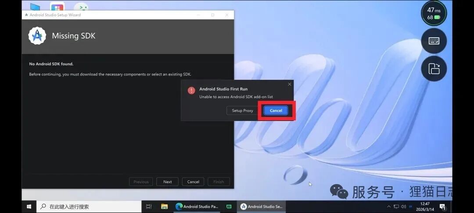Open the volume control in system tray

pyautogui.click(x=403, y=207)
